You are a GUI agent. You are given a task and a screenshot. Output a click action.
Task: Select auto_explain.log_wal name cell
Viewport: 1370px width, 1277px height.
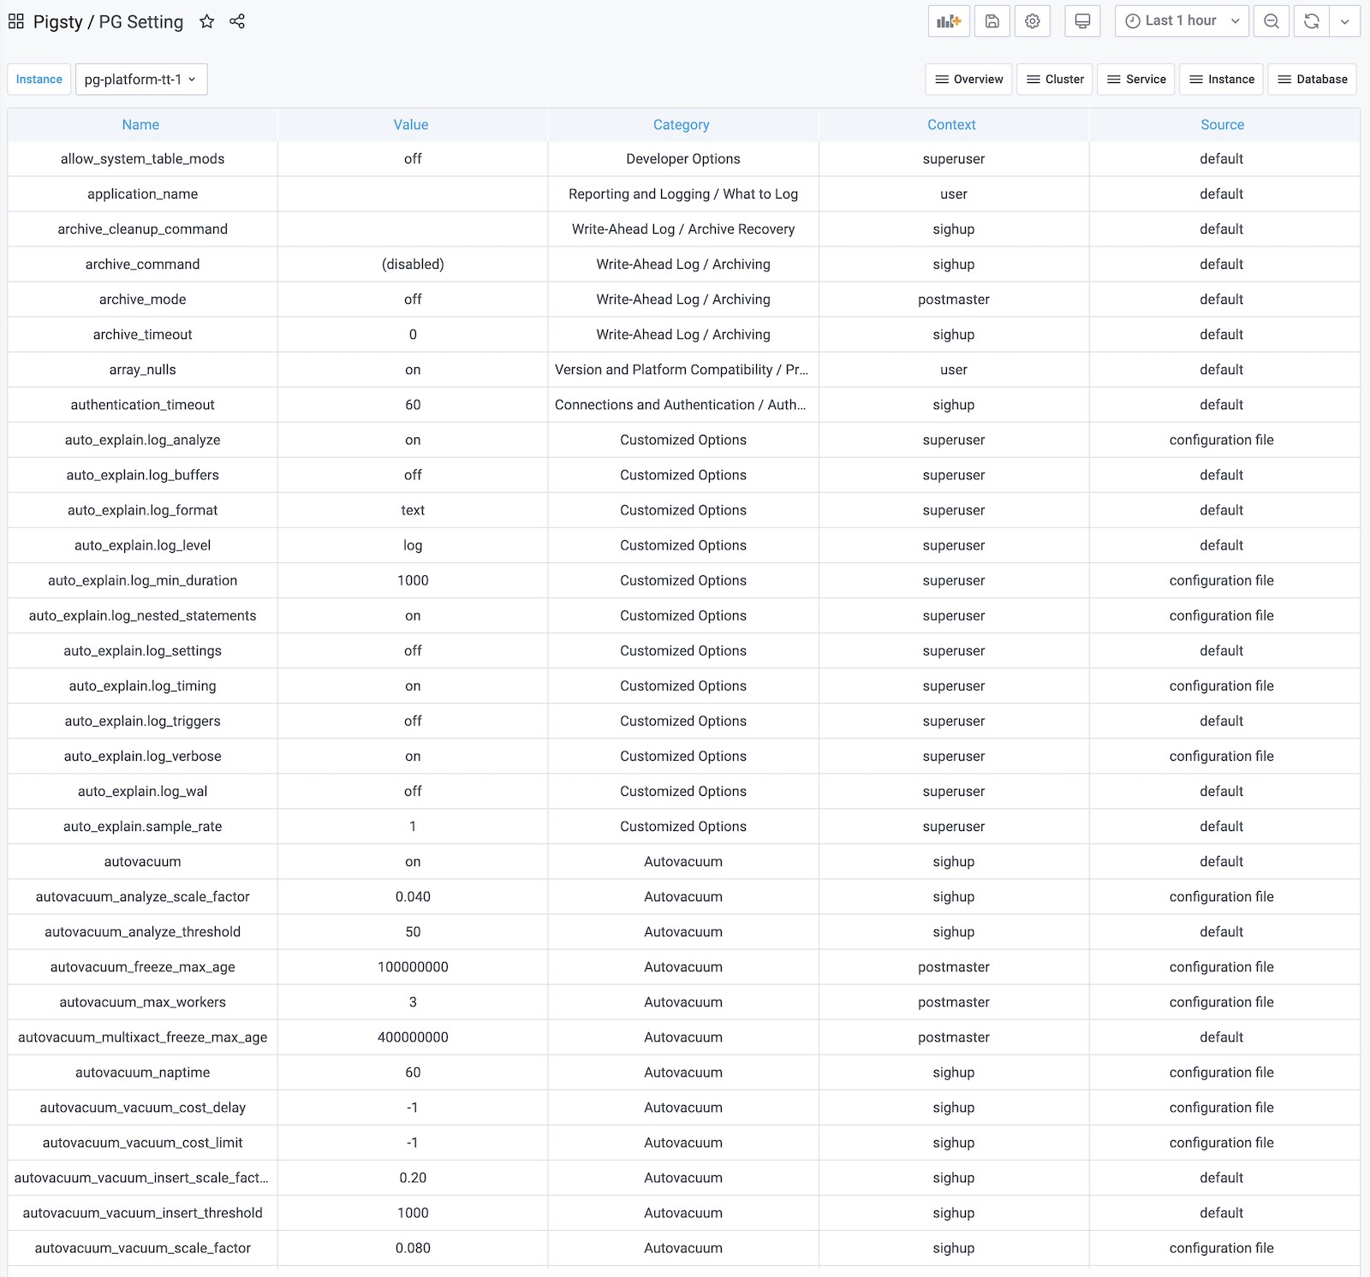coord(142,791)
